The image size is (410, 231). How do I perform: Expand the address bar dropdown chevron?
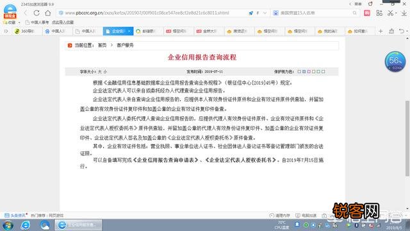[x=265, y=13]
